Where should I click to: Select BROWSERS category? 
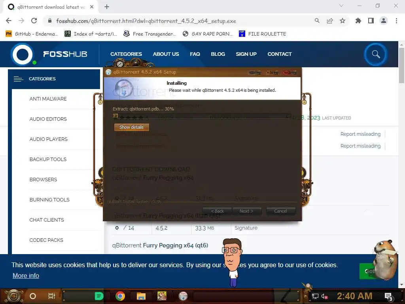pyautogui.click(x=43, y=179)
